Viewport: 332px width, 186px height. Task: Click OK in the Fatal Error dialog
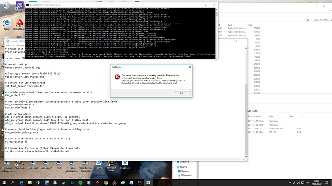(181, 93)
